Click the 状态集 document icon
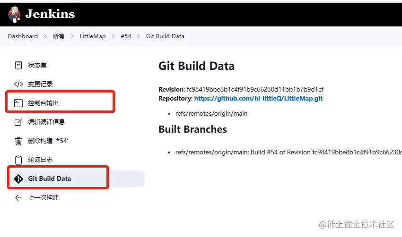Screen dimensions: 402x237 18,65
